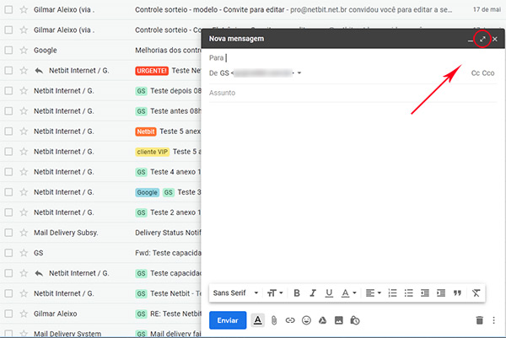The width and height of the screenshot is (506, 338).
Task: Close the Nova mensagem window
Action: 495,39
